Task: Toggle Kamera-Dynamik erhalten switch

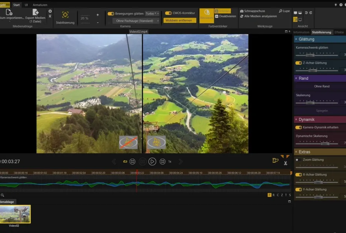Action: point(298,127)
